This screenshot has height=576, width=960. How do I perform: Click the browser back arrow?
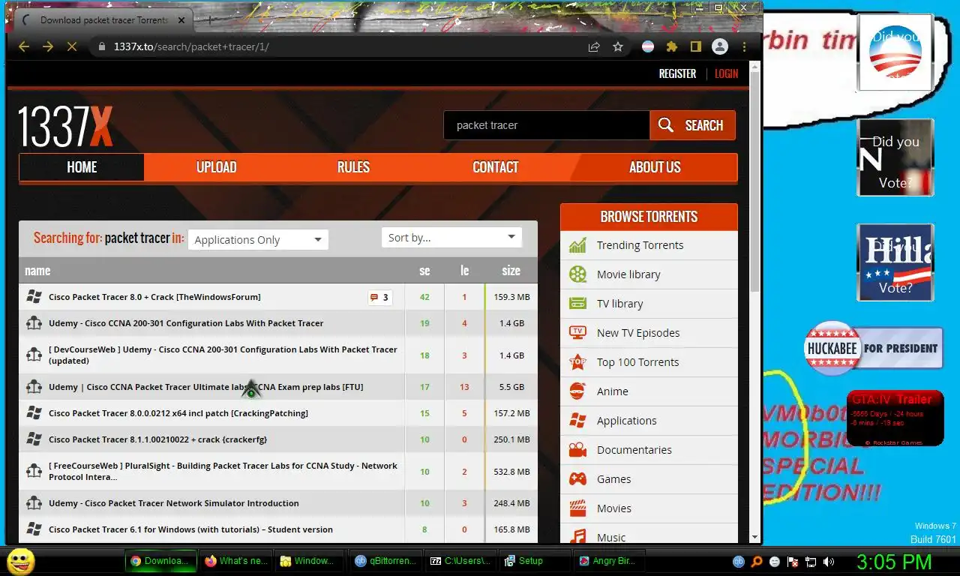pyautogui.click(x=24, y=46)
